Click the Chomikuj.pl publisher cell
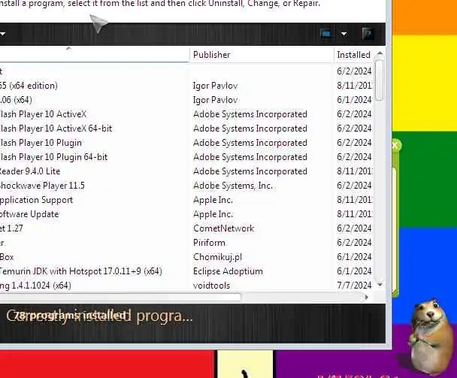Image resolution: width=457 pixels, height=378 pixels. tap(217, 257)
